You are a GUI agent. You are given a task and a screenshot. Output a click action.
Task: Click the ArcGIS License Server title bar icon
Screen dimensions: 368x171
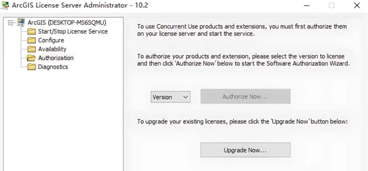click(x=5, y=5)
